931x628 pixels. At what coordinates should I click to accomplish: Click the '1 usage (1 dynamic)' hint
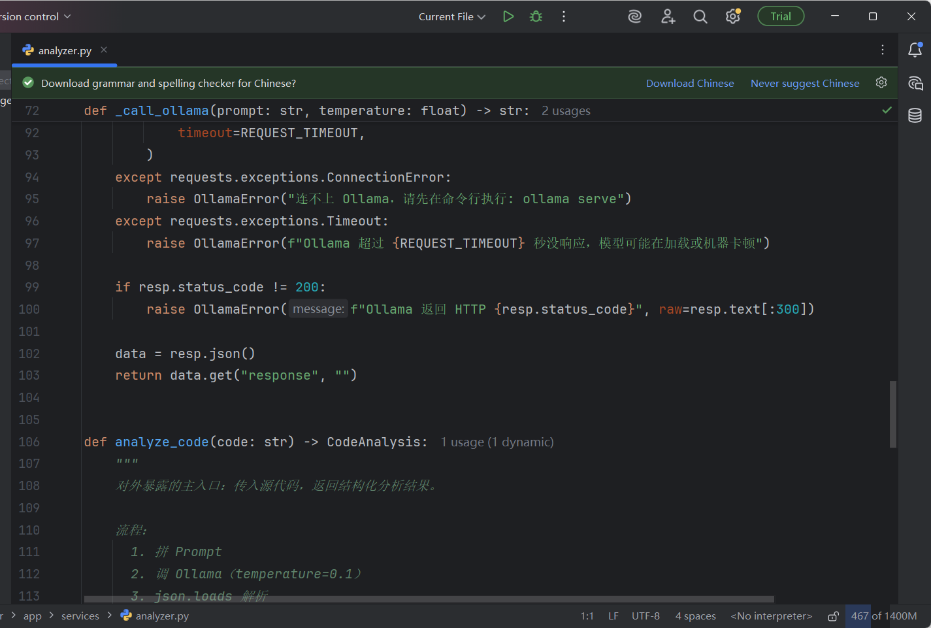coord(497,442)
